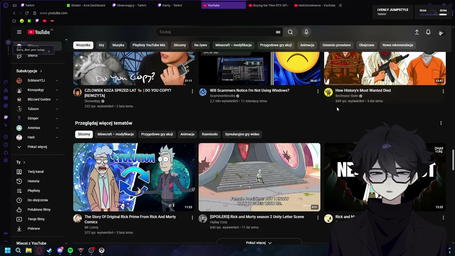Image resolution: width=455 pixels, height=256 pixels.
Task: Go to YouTube home via the logo
Action: 39,32
